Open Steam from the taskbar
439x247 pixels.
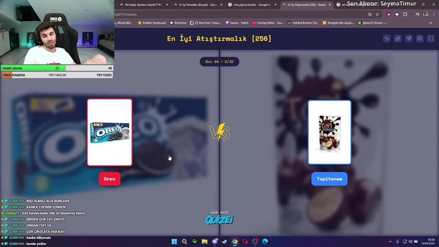225,242
